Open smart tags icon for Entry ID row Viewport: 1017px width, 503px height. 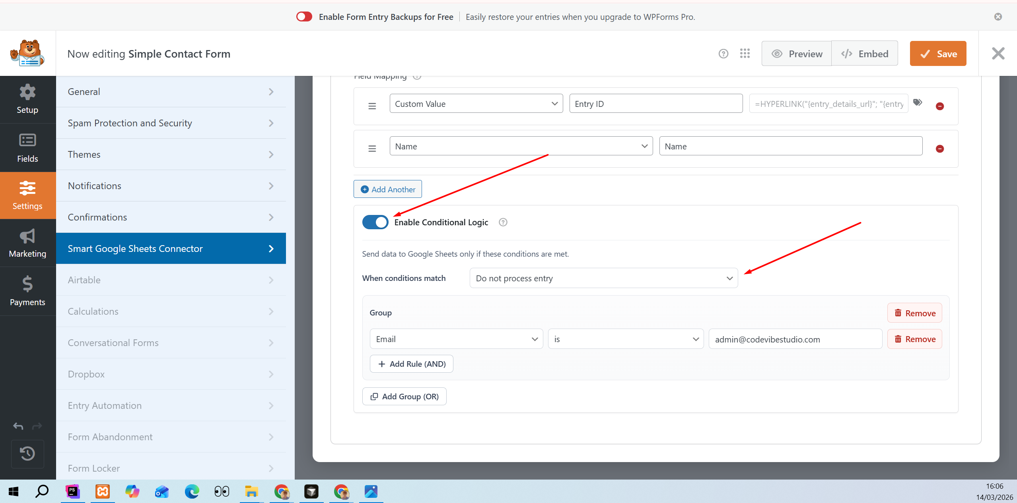[918, 103]
